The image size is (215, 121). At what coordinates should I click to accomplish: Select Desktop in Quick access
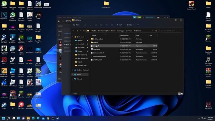pyautogui.click(x=80, y=40)
